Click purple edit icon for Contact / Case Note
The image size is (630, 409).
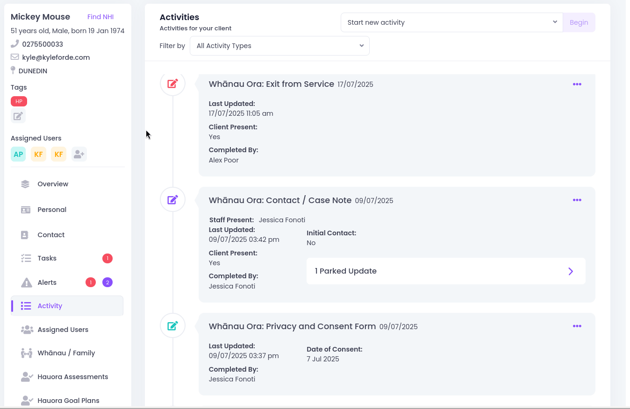coord(172,200)
